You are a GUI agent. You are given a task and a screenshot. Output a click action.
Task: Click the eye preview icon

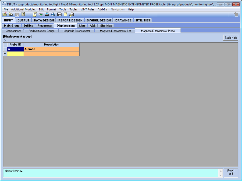coord(41,14)
